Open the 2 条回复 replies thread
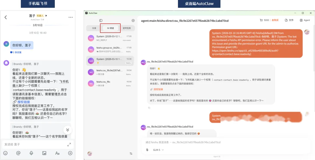 [x=16, y=53]
